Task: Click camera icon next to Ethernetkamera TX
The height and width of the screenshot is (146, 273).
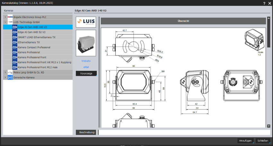Action: (x=15, y=42)
